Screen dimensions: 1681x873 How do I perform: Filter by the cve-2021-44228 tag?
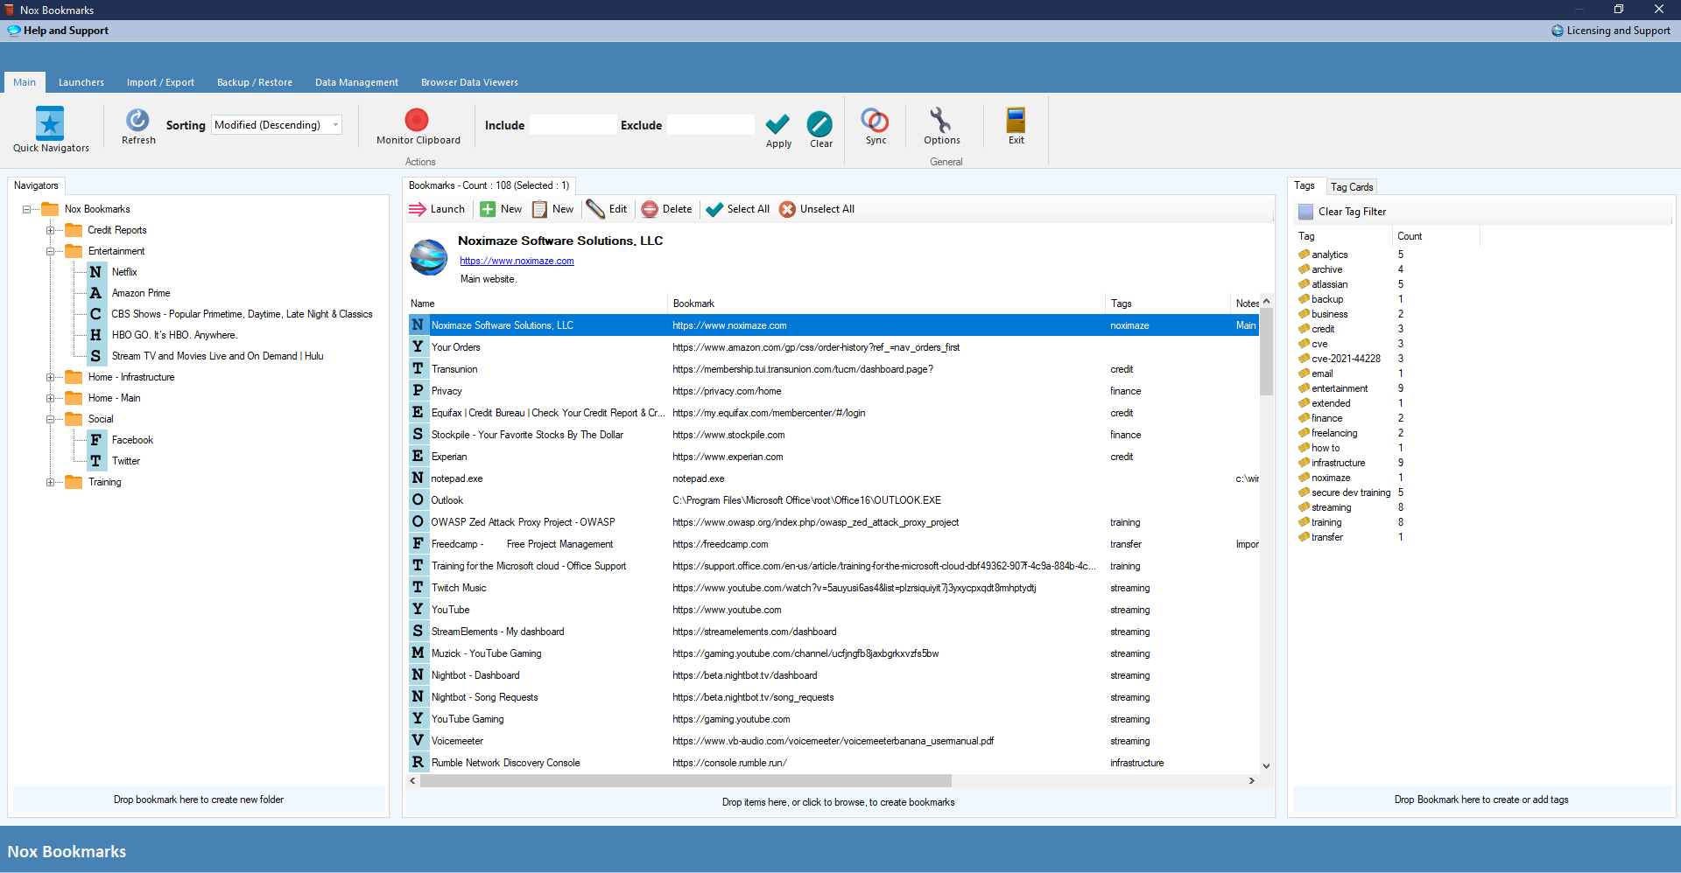click(1346, 359)
